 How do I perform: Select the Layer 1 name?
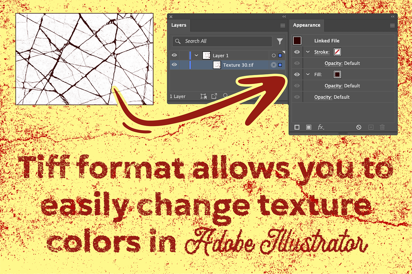pyautogui.click(x=220, y=55)
